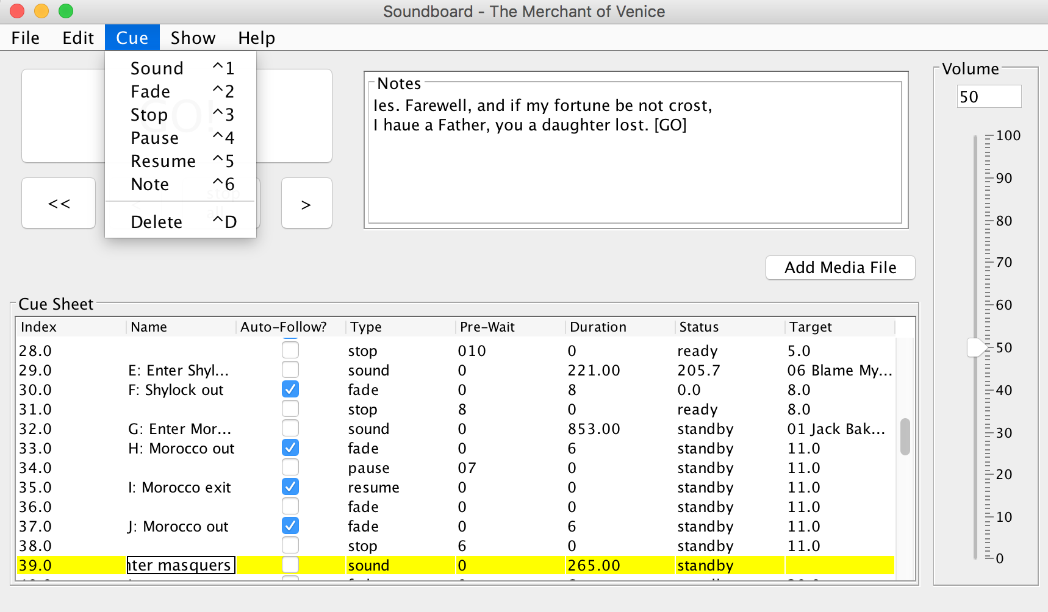Click the Status column header
Viewport: 1048px width, 612px height.
coord(730,327)
